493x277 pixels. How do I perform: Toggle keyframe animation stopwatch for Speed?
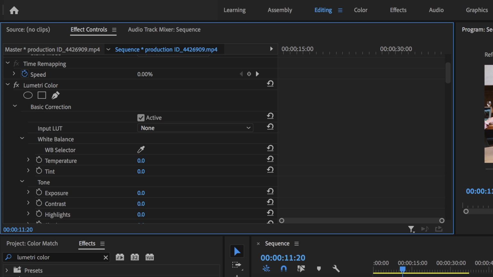pos(24,73)
